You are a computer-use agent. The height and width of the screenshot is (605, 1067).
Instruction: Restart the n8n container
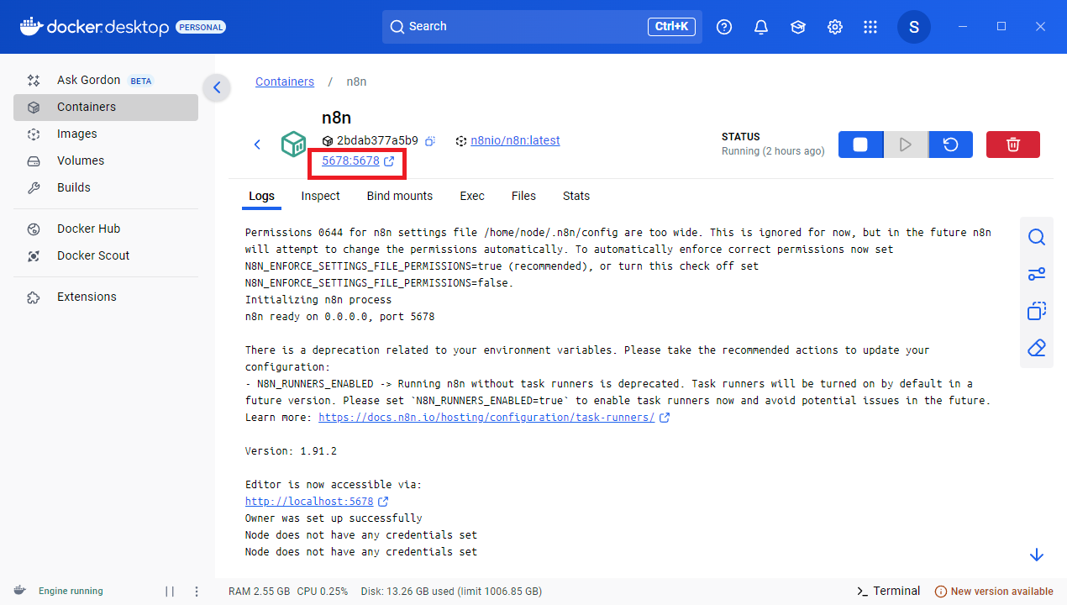coord(950,145)
